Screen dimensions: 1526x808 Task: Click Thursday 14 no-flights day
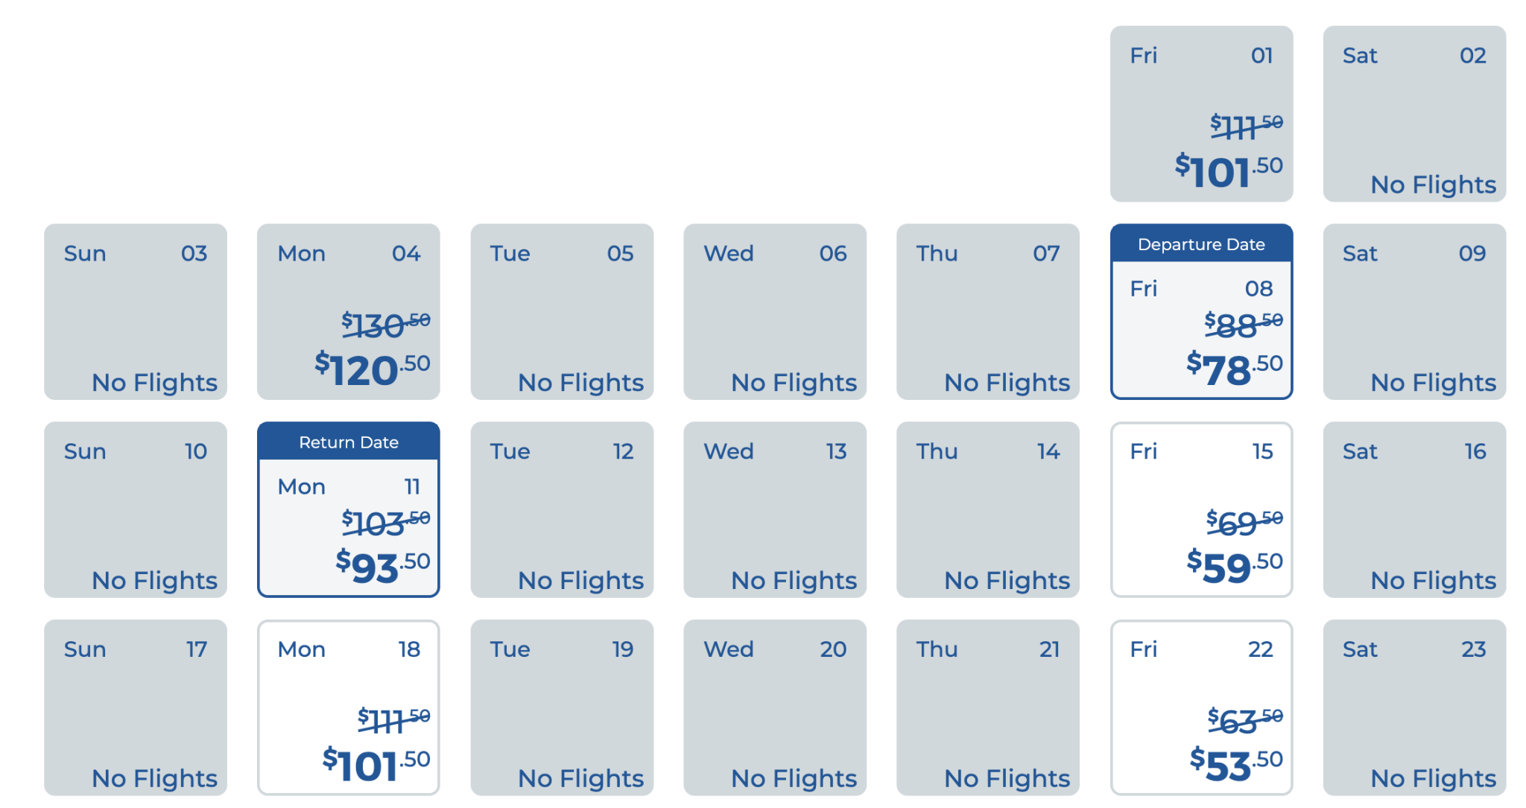coord(988,510)
